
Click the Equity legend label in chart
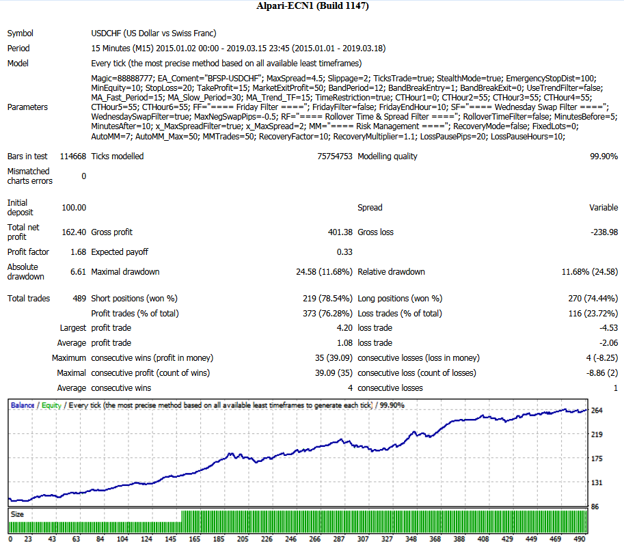pyautogui.click(x=51, y=405)
